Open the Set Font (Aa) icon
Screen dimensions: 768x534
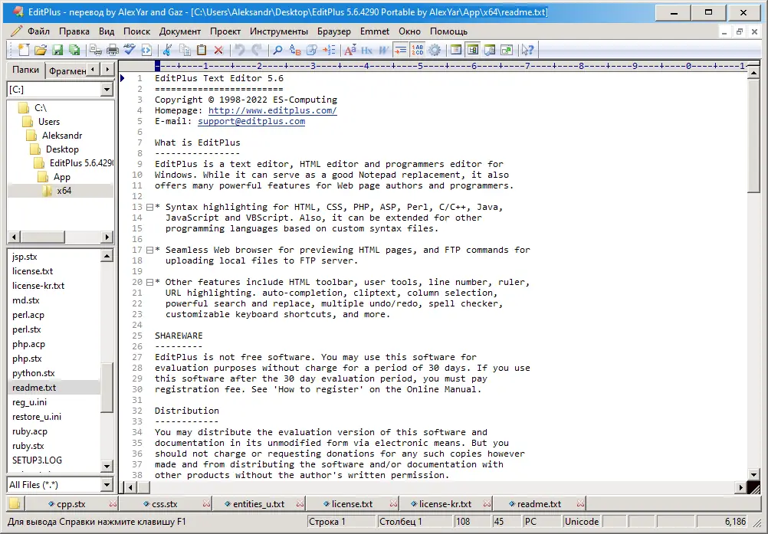pyautogui.click(x=350, y=50)
